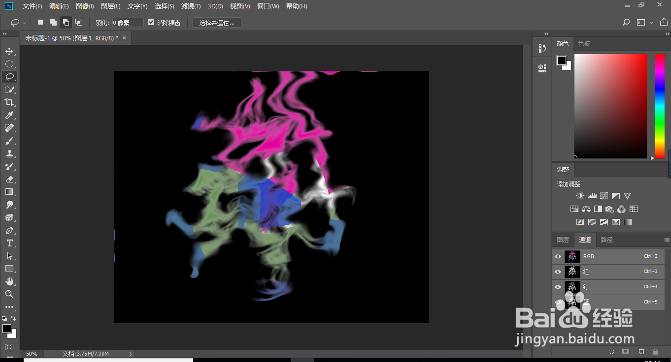Screen dimensions: 671x362
Task: Select the Sponge tool
Action: (x=9, y=217)
